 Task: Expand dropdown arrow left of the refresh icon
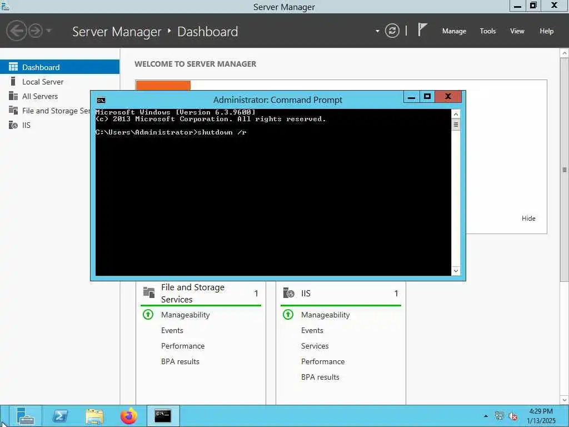coord(377,31)
